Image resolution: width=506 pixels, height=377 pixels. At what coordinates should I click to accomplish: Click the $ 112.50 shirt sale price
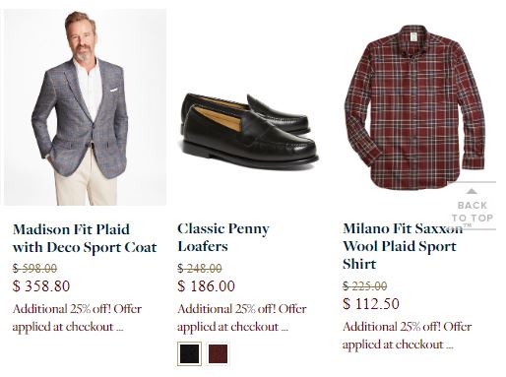tap(371, 303)
